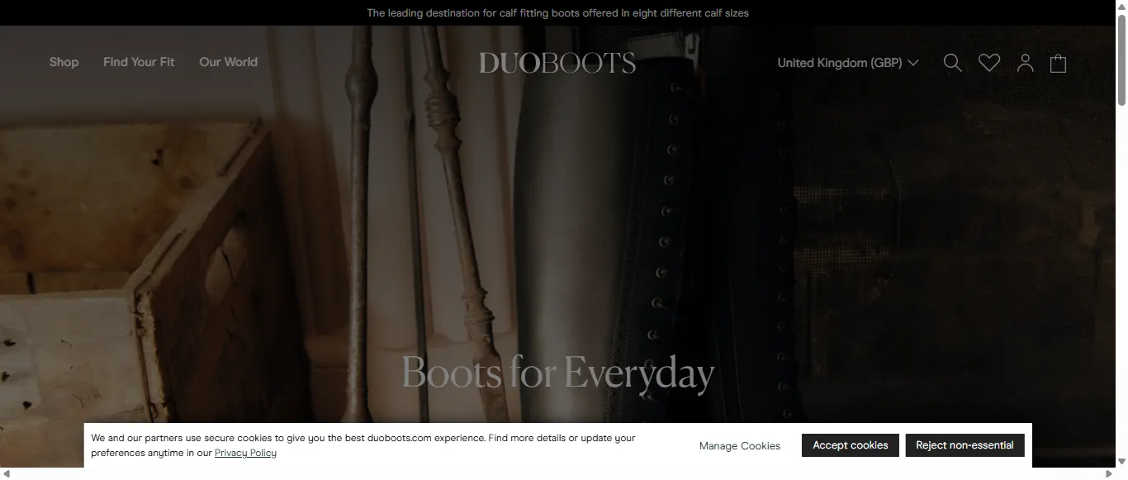The image size is (1128, 480).
Task: Open the Privacy Policy link
Action: [x=245, y=453]
